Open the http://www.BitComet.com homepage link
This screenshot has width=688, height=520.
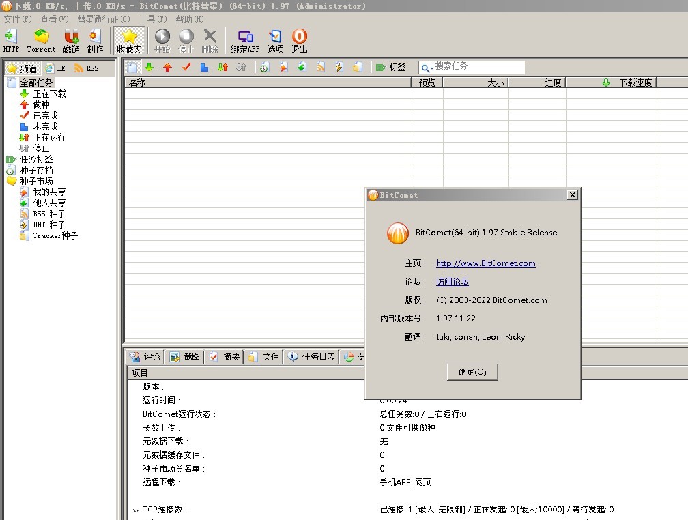point(486,263)
